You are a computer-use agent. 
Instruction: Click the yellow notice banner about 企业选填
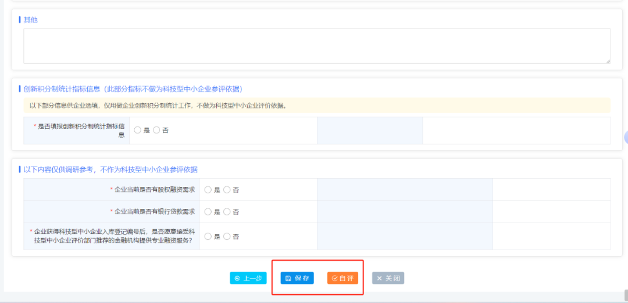click(x=316, y=106)
